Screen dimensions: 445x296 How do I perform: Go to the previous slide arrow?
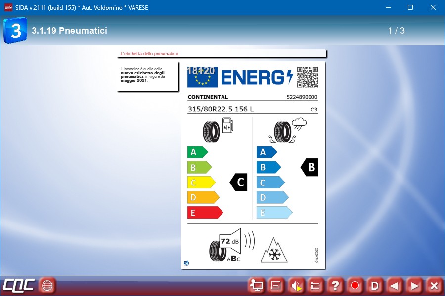[394, 285]
